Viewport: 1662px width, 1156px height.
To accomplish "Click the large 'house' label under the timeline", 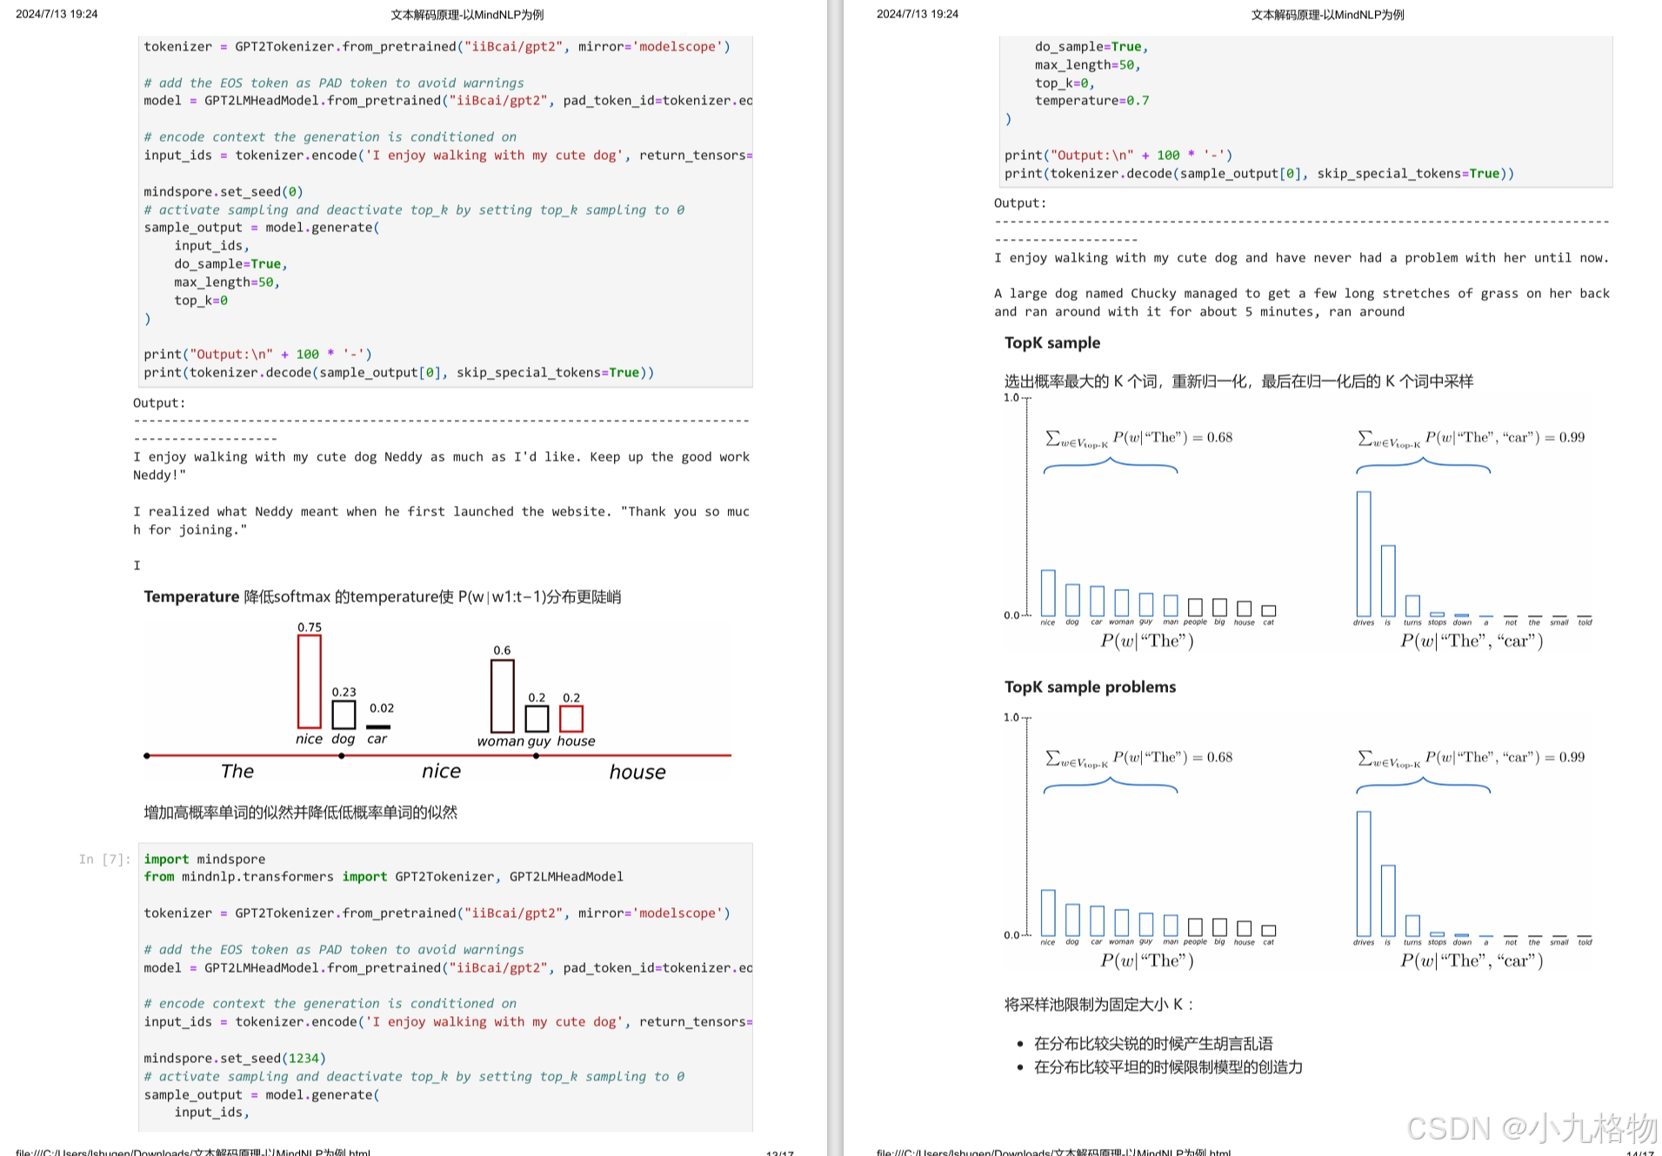I will pyautogui.click(x=637, y=772).
